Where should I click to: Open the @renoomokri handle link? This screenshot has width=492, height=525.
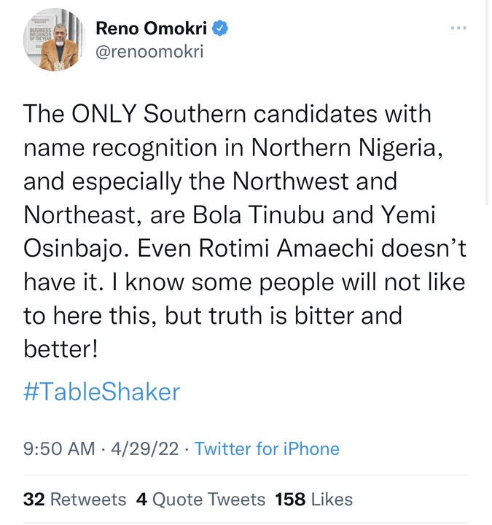coord(151,52)
